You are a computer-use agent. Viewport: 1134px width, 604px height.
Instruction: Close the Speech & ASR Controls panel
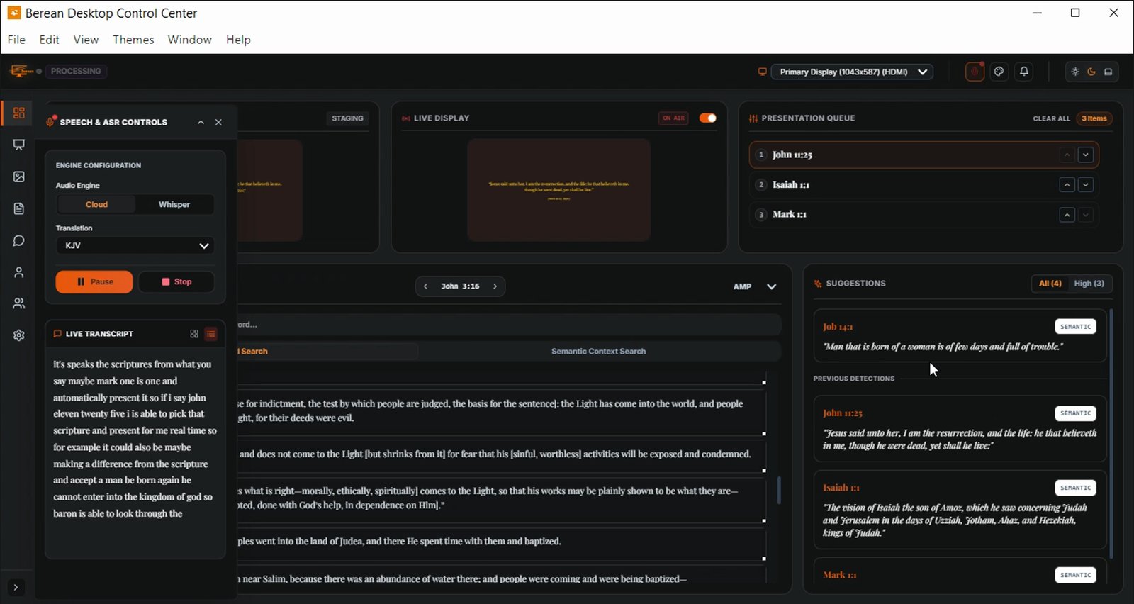click(218, 122)
